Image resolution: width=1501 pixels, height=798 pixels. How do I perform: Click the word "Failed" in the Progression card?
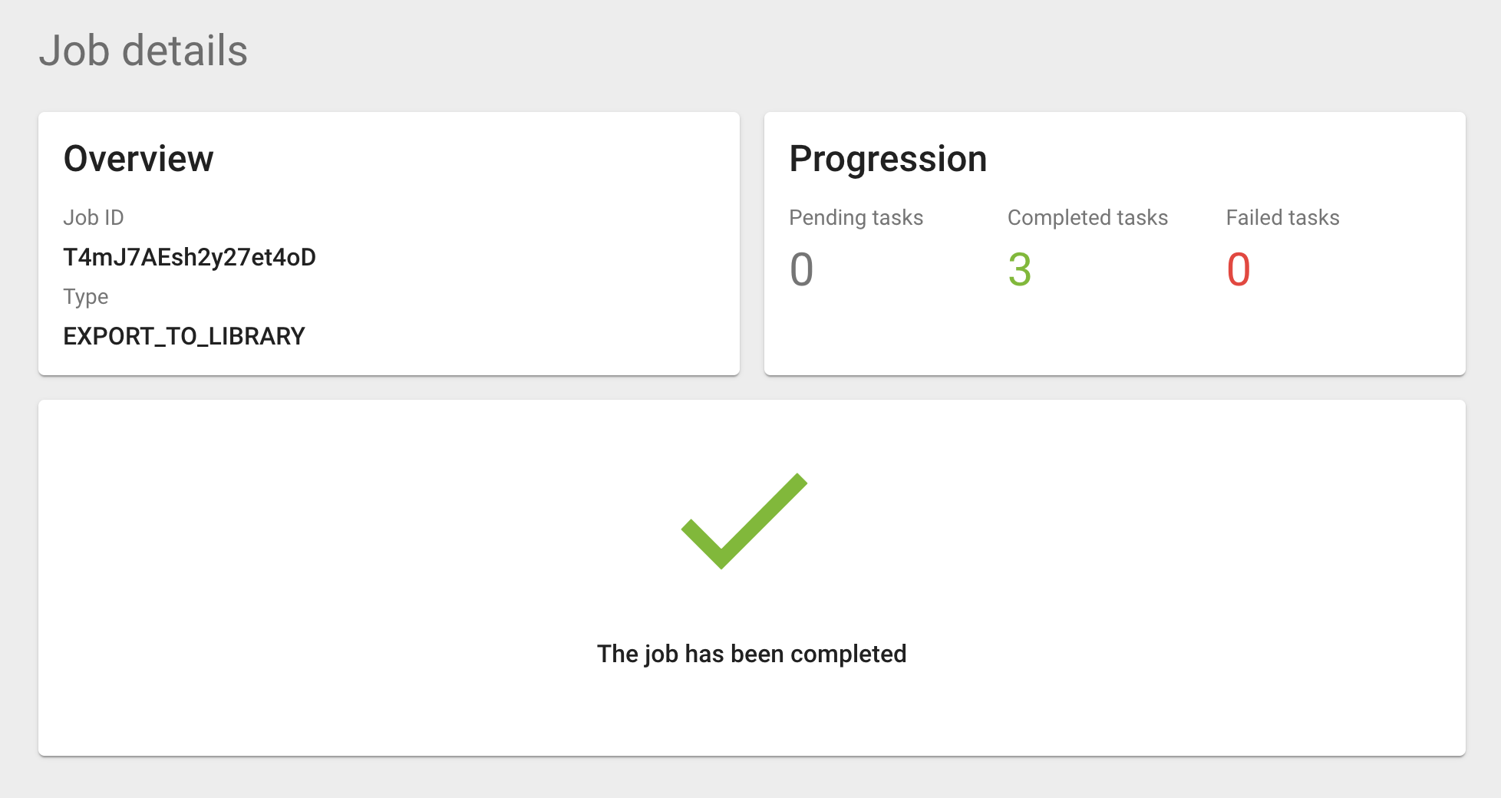[x=1254, y=218]
